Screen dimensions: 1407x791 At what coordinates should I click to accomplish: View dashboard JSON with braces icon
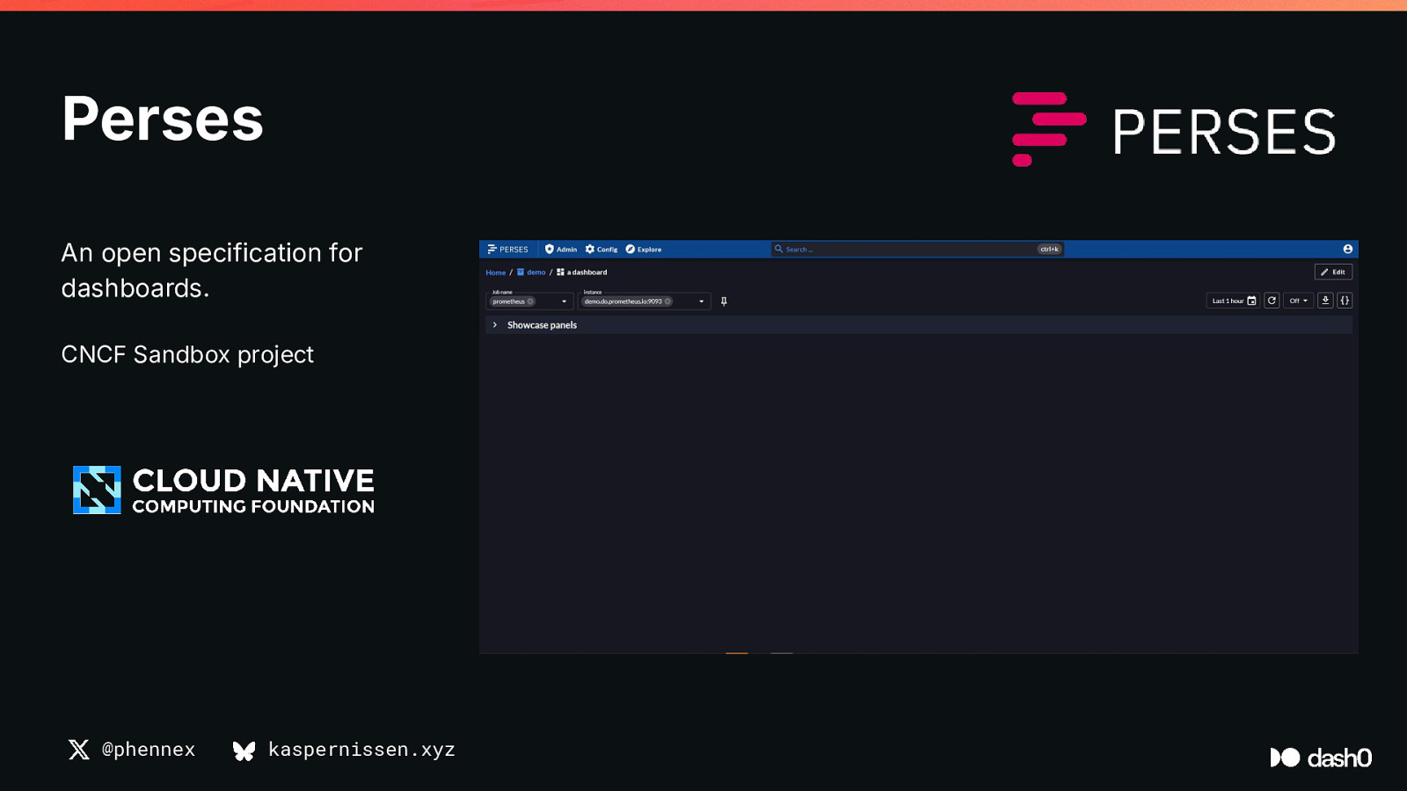point(1345,301)
